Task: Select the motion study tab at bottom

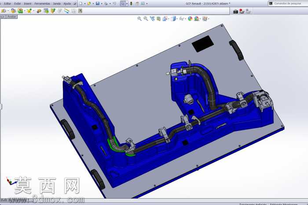Action: 15,200
